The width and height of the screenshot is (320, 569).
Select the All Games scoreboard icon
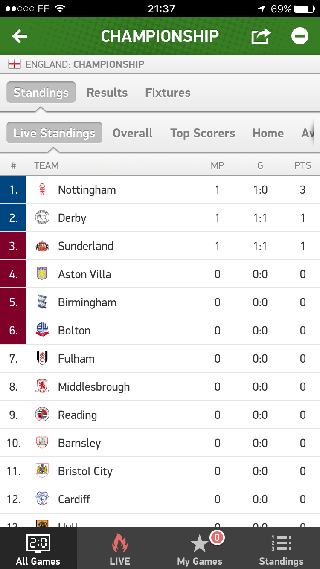click(x=38, y=543)
